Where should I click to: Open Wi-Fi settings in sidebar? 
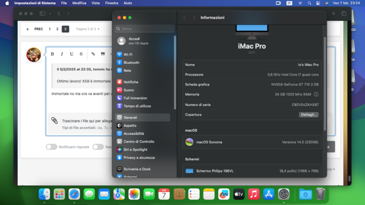point(128,54)
